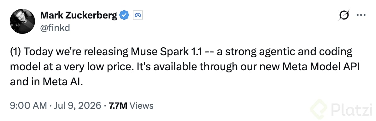Click the 9:00 AM timestamp
This screenshot has width=376, height=121.
(x=28, y=105)
